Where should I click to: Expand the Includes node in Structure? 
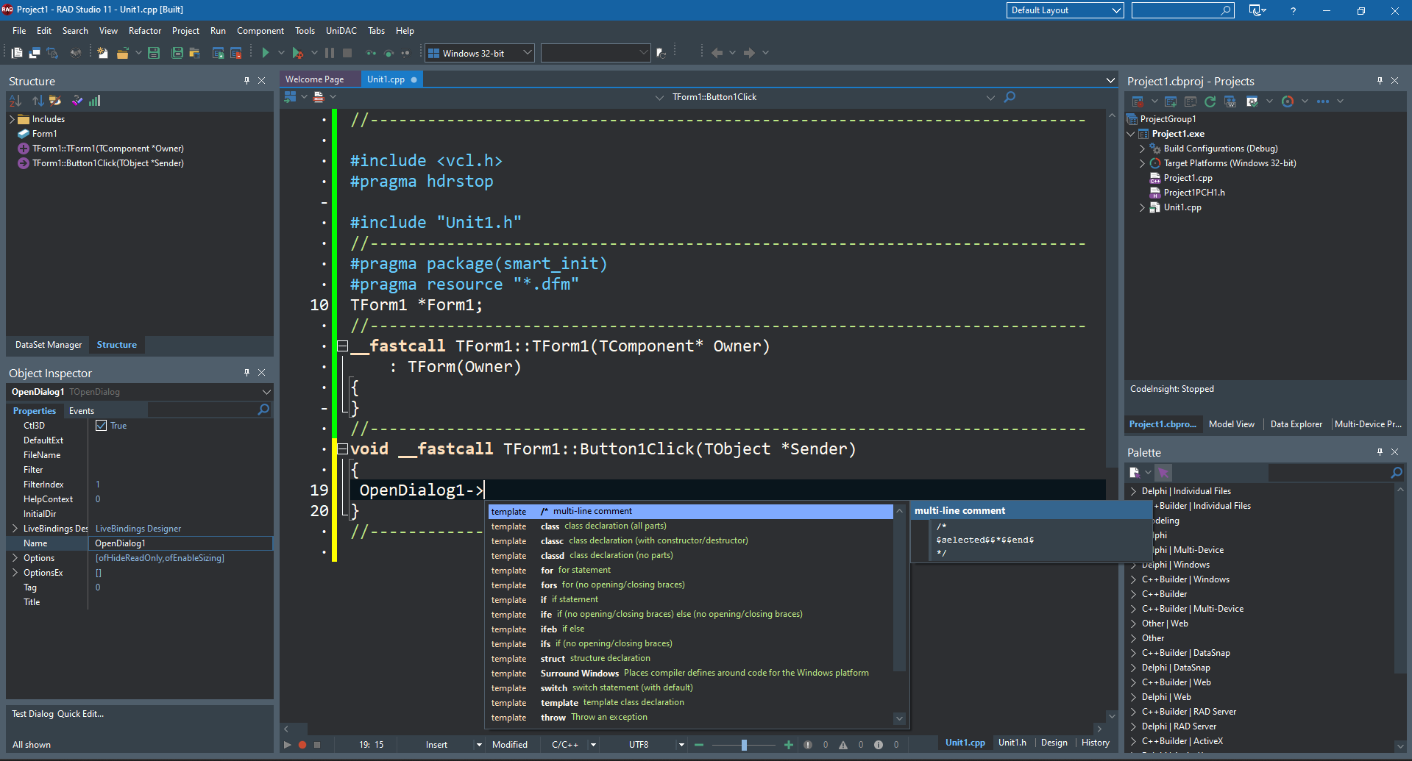12,119
